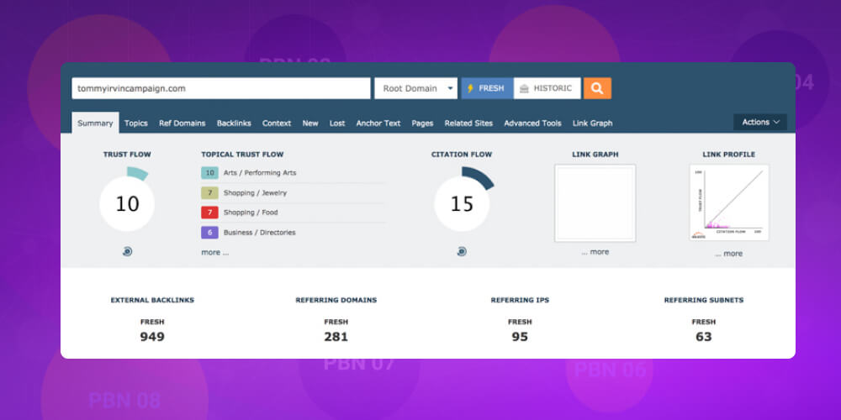Click the teal 10 Arts topic badge
This screenshot has height=420, width=841.
pyautogui.click(x=209, y=173)
